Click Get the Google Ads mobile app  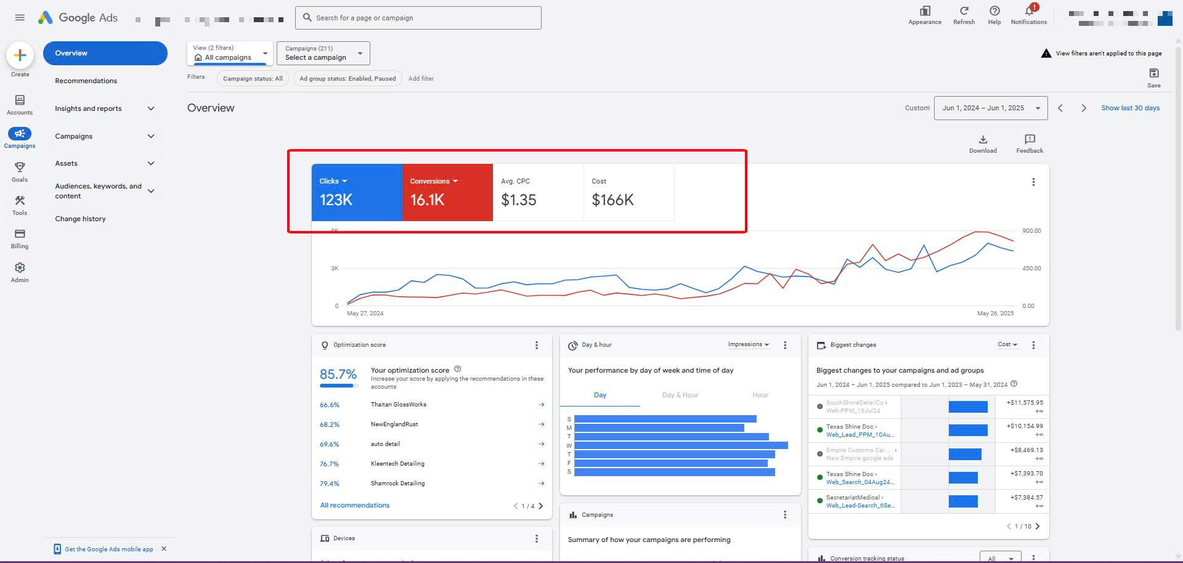coord(109,549)
